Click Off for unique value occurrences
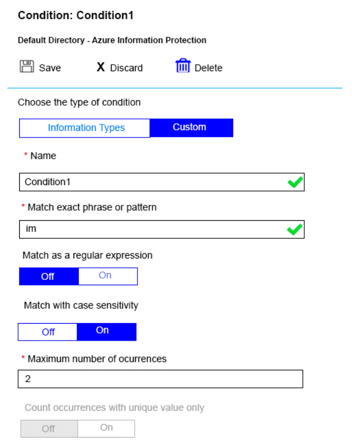This screenshot has width=352, height=448. 49,428
